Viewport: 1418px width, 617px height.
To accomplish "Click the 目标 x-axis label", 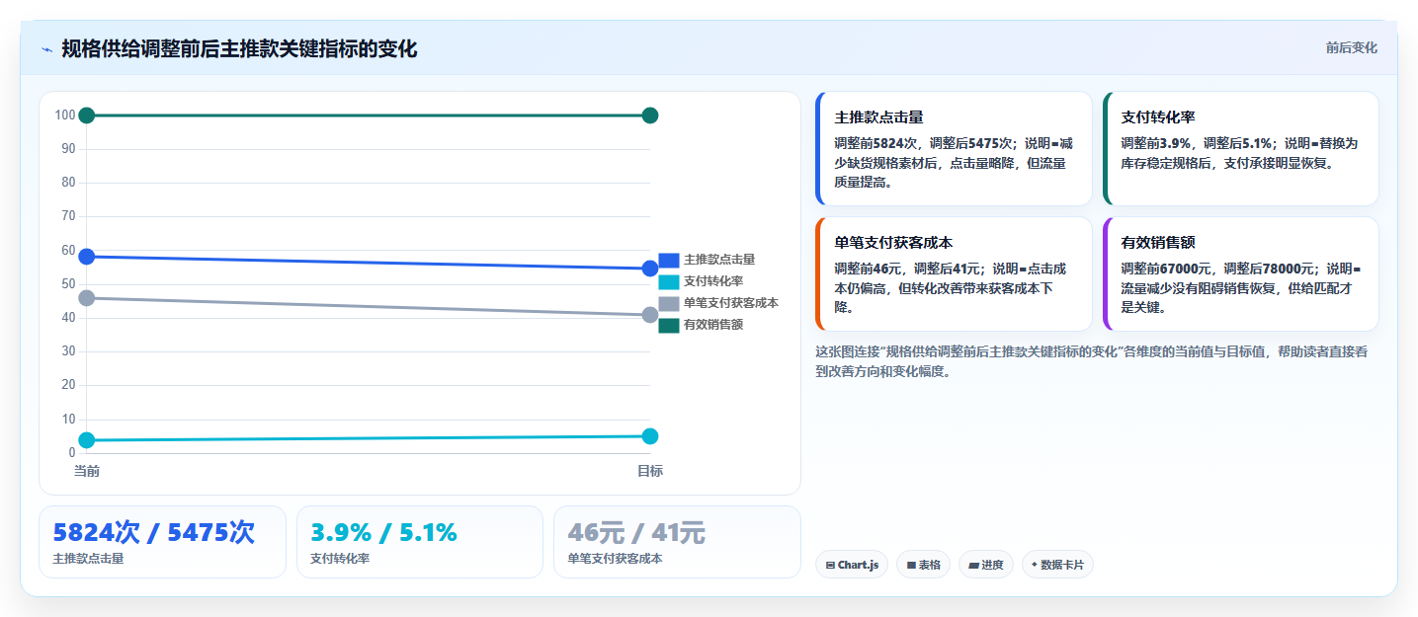I will click(650, 472).
